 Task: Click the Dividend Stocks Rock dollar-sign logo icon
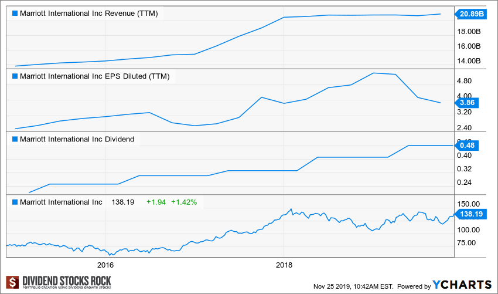tap(12, 283)
